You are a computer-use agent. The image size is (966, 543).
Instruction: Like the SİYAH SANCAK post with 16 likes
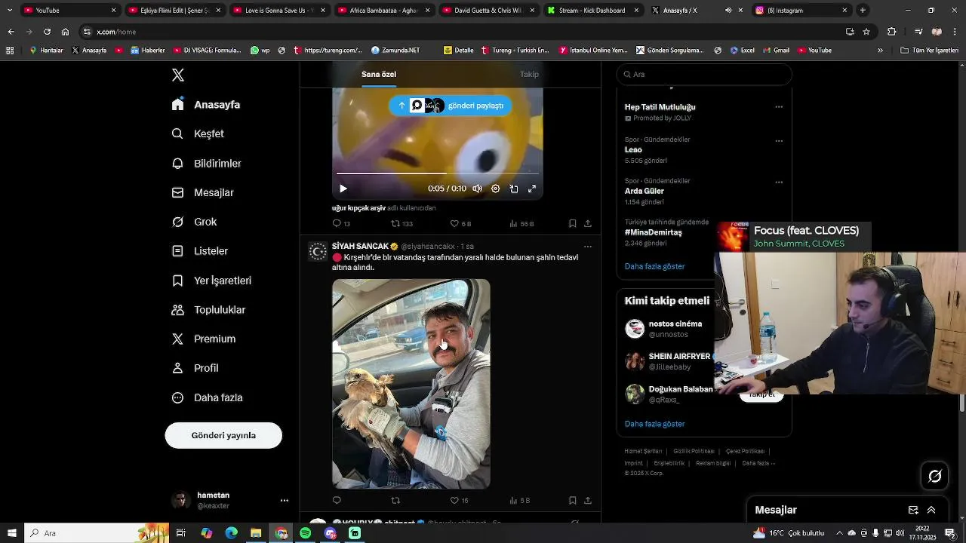pyautogui.click(x=460, y=500)
